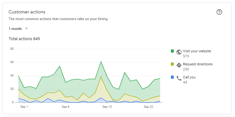Click the 230 directions requests count

coord(186,69)
